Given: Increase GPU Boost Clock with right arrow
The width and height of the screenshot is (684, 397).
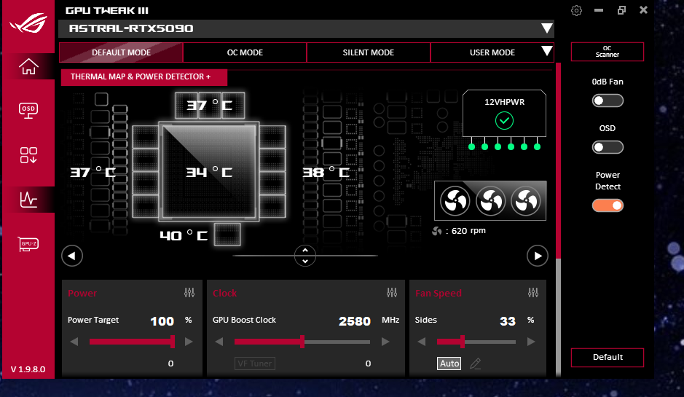Looking at the screenshot, I should pos(385,342).
